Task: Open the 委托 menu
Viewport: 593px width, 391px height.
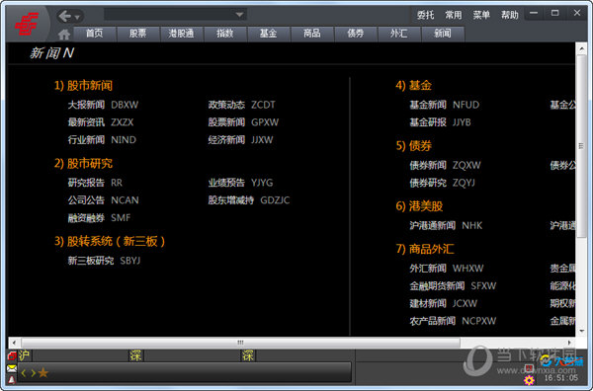Action: click(x=425, y=15)
